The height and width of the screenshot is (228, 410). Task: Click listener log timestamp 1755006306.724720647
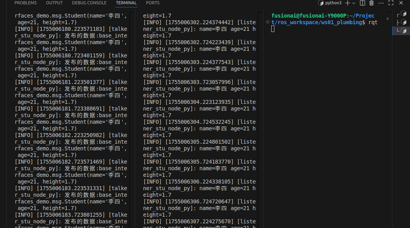pos(199,201)
